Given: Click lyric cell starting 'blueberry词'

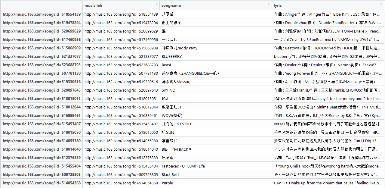Looking at the screenshot, I should 328,56.
